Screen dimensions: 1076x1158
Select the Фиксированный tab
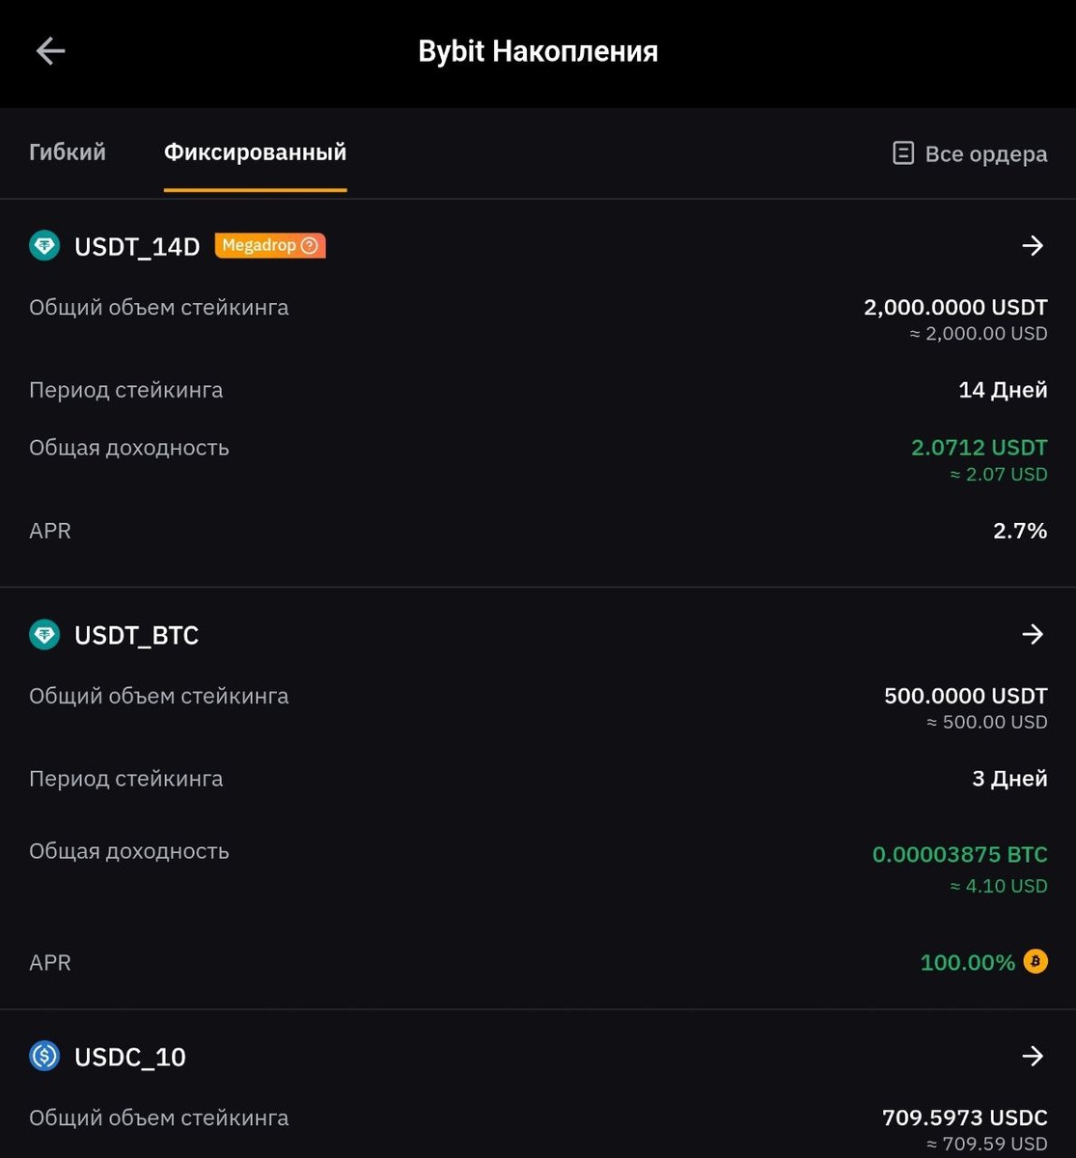(x=255, y=152)
